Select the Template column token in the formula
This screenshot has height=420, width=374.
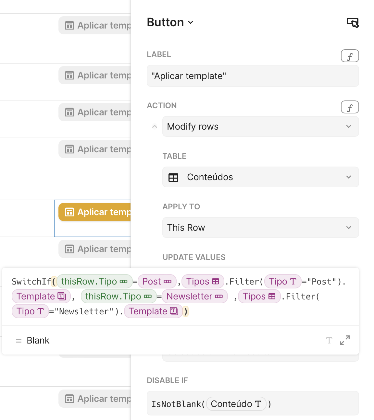click(x=41, y=296)
